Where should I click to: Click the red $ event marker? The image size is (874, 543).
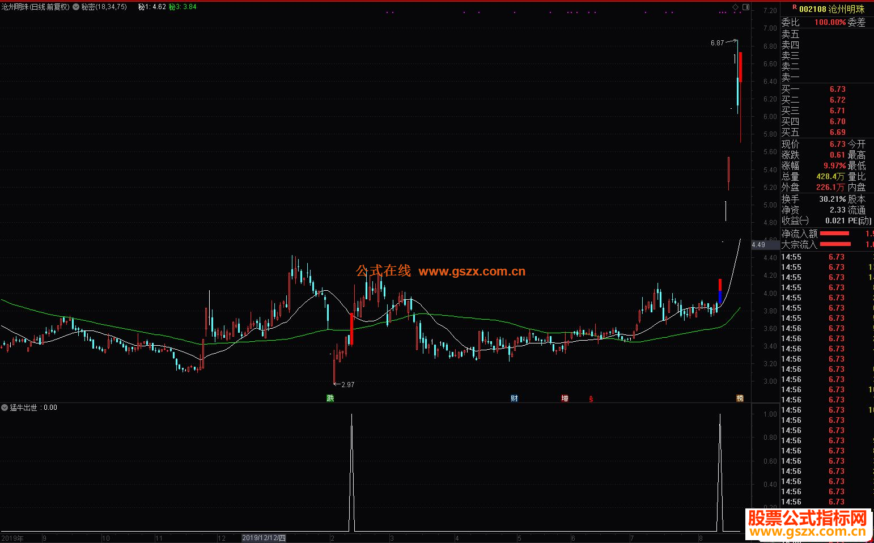tap(591, 399)
